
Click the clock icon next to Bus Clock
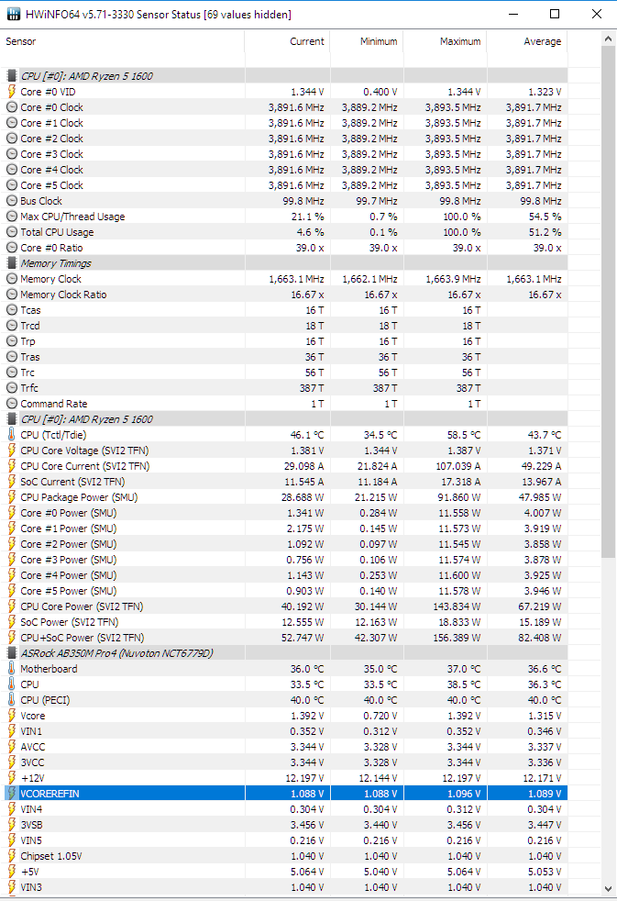pyautogui.click(x=12, y=201)
